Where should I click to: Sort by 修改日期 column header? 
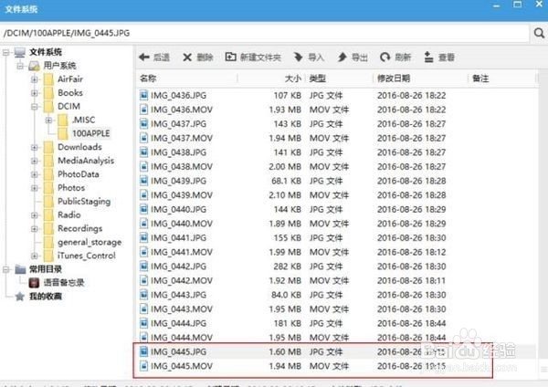pos(394,78)
